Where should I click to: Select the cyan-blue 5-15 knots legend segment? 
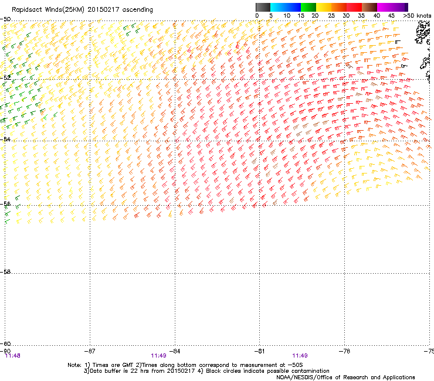(x=286, y=7)
